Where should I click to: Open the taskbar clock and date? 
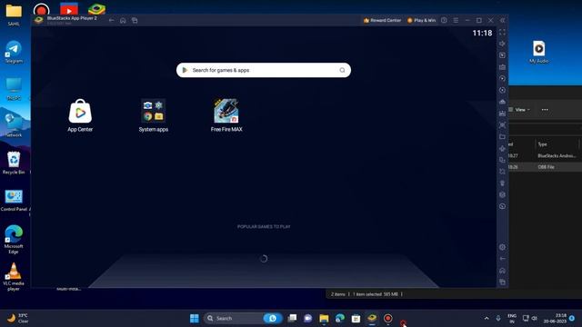[x=555, y=318]
